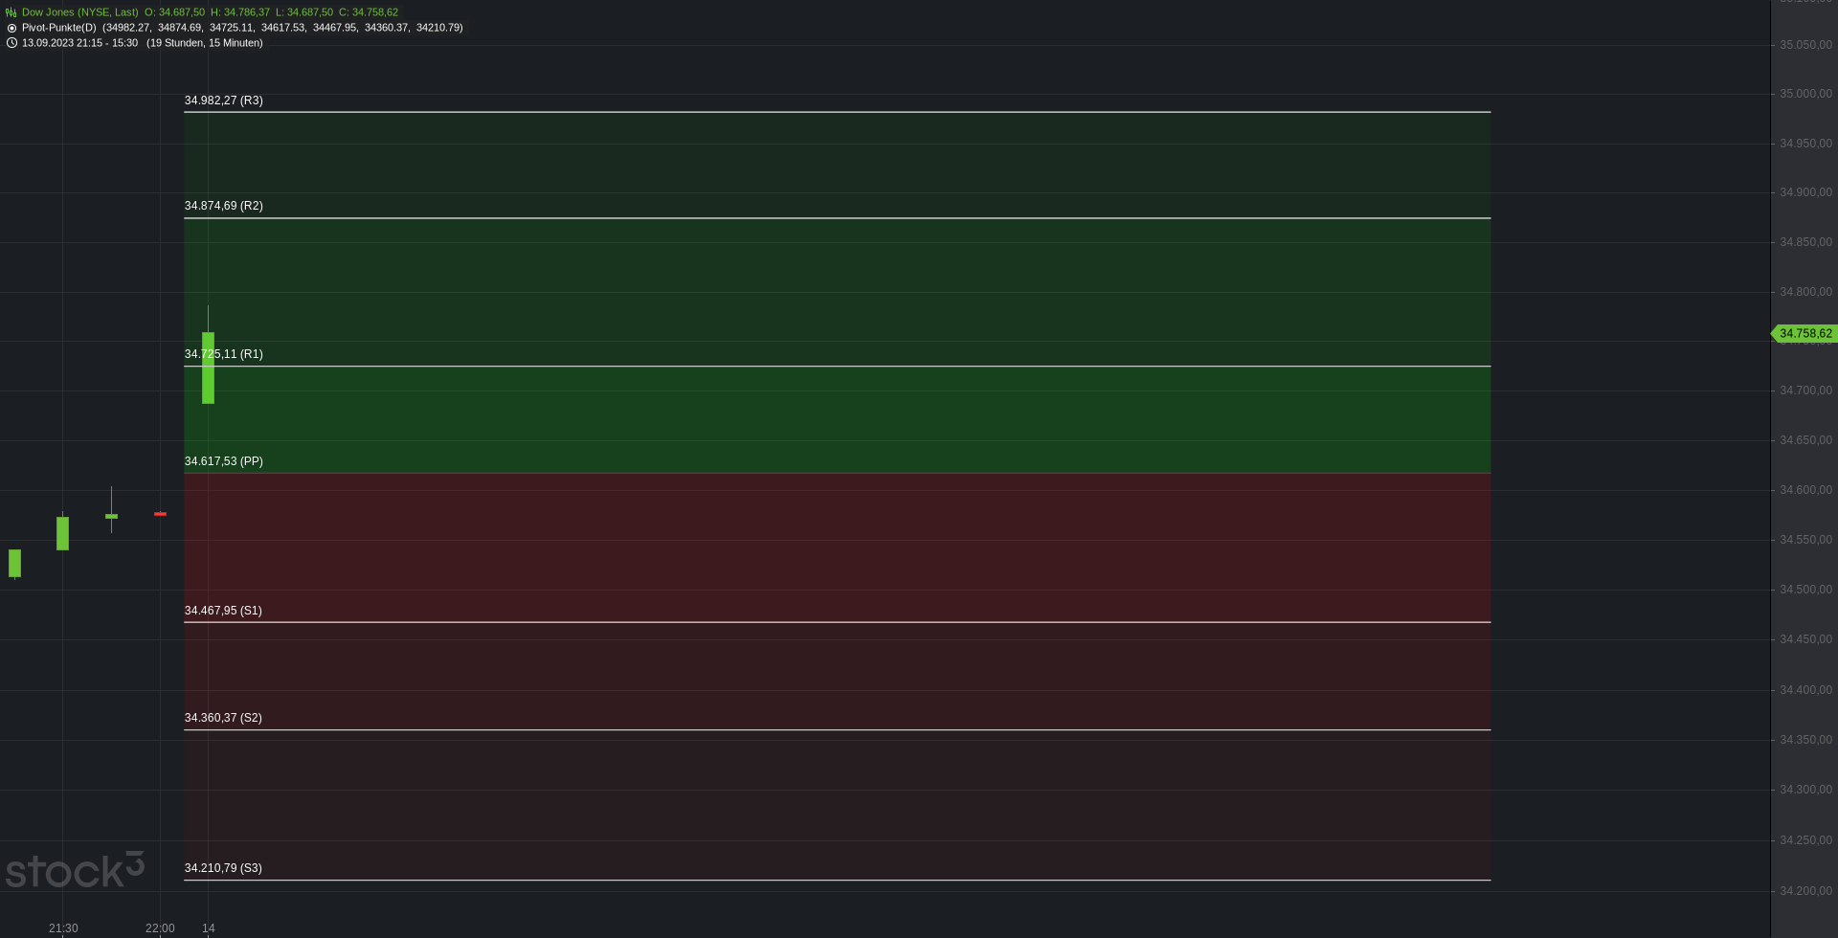Image resolution: width=1838 pixels, height=938 pixels.
Task: Click the candlestick icon beside Dow Jones
Action: [11, 12]
